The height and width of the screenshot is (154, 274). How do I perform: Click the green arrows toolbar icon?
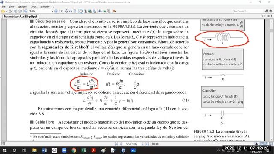tap(104, 11)
